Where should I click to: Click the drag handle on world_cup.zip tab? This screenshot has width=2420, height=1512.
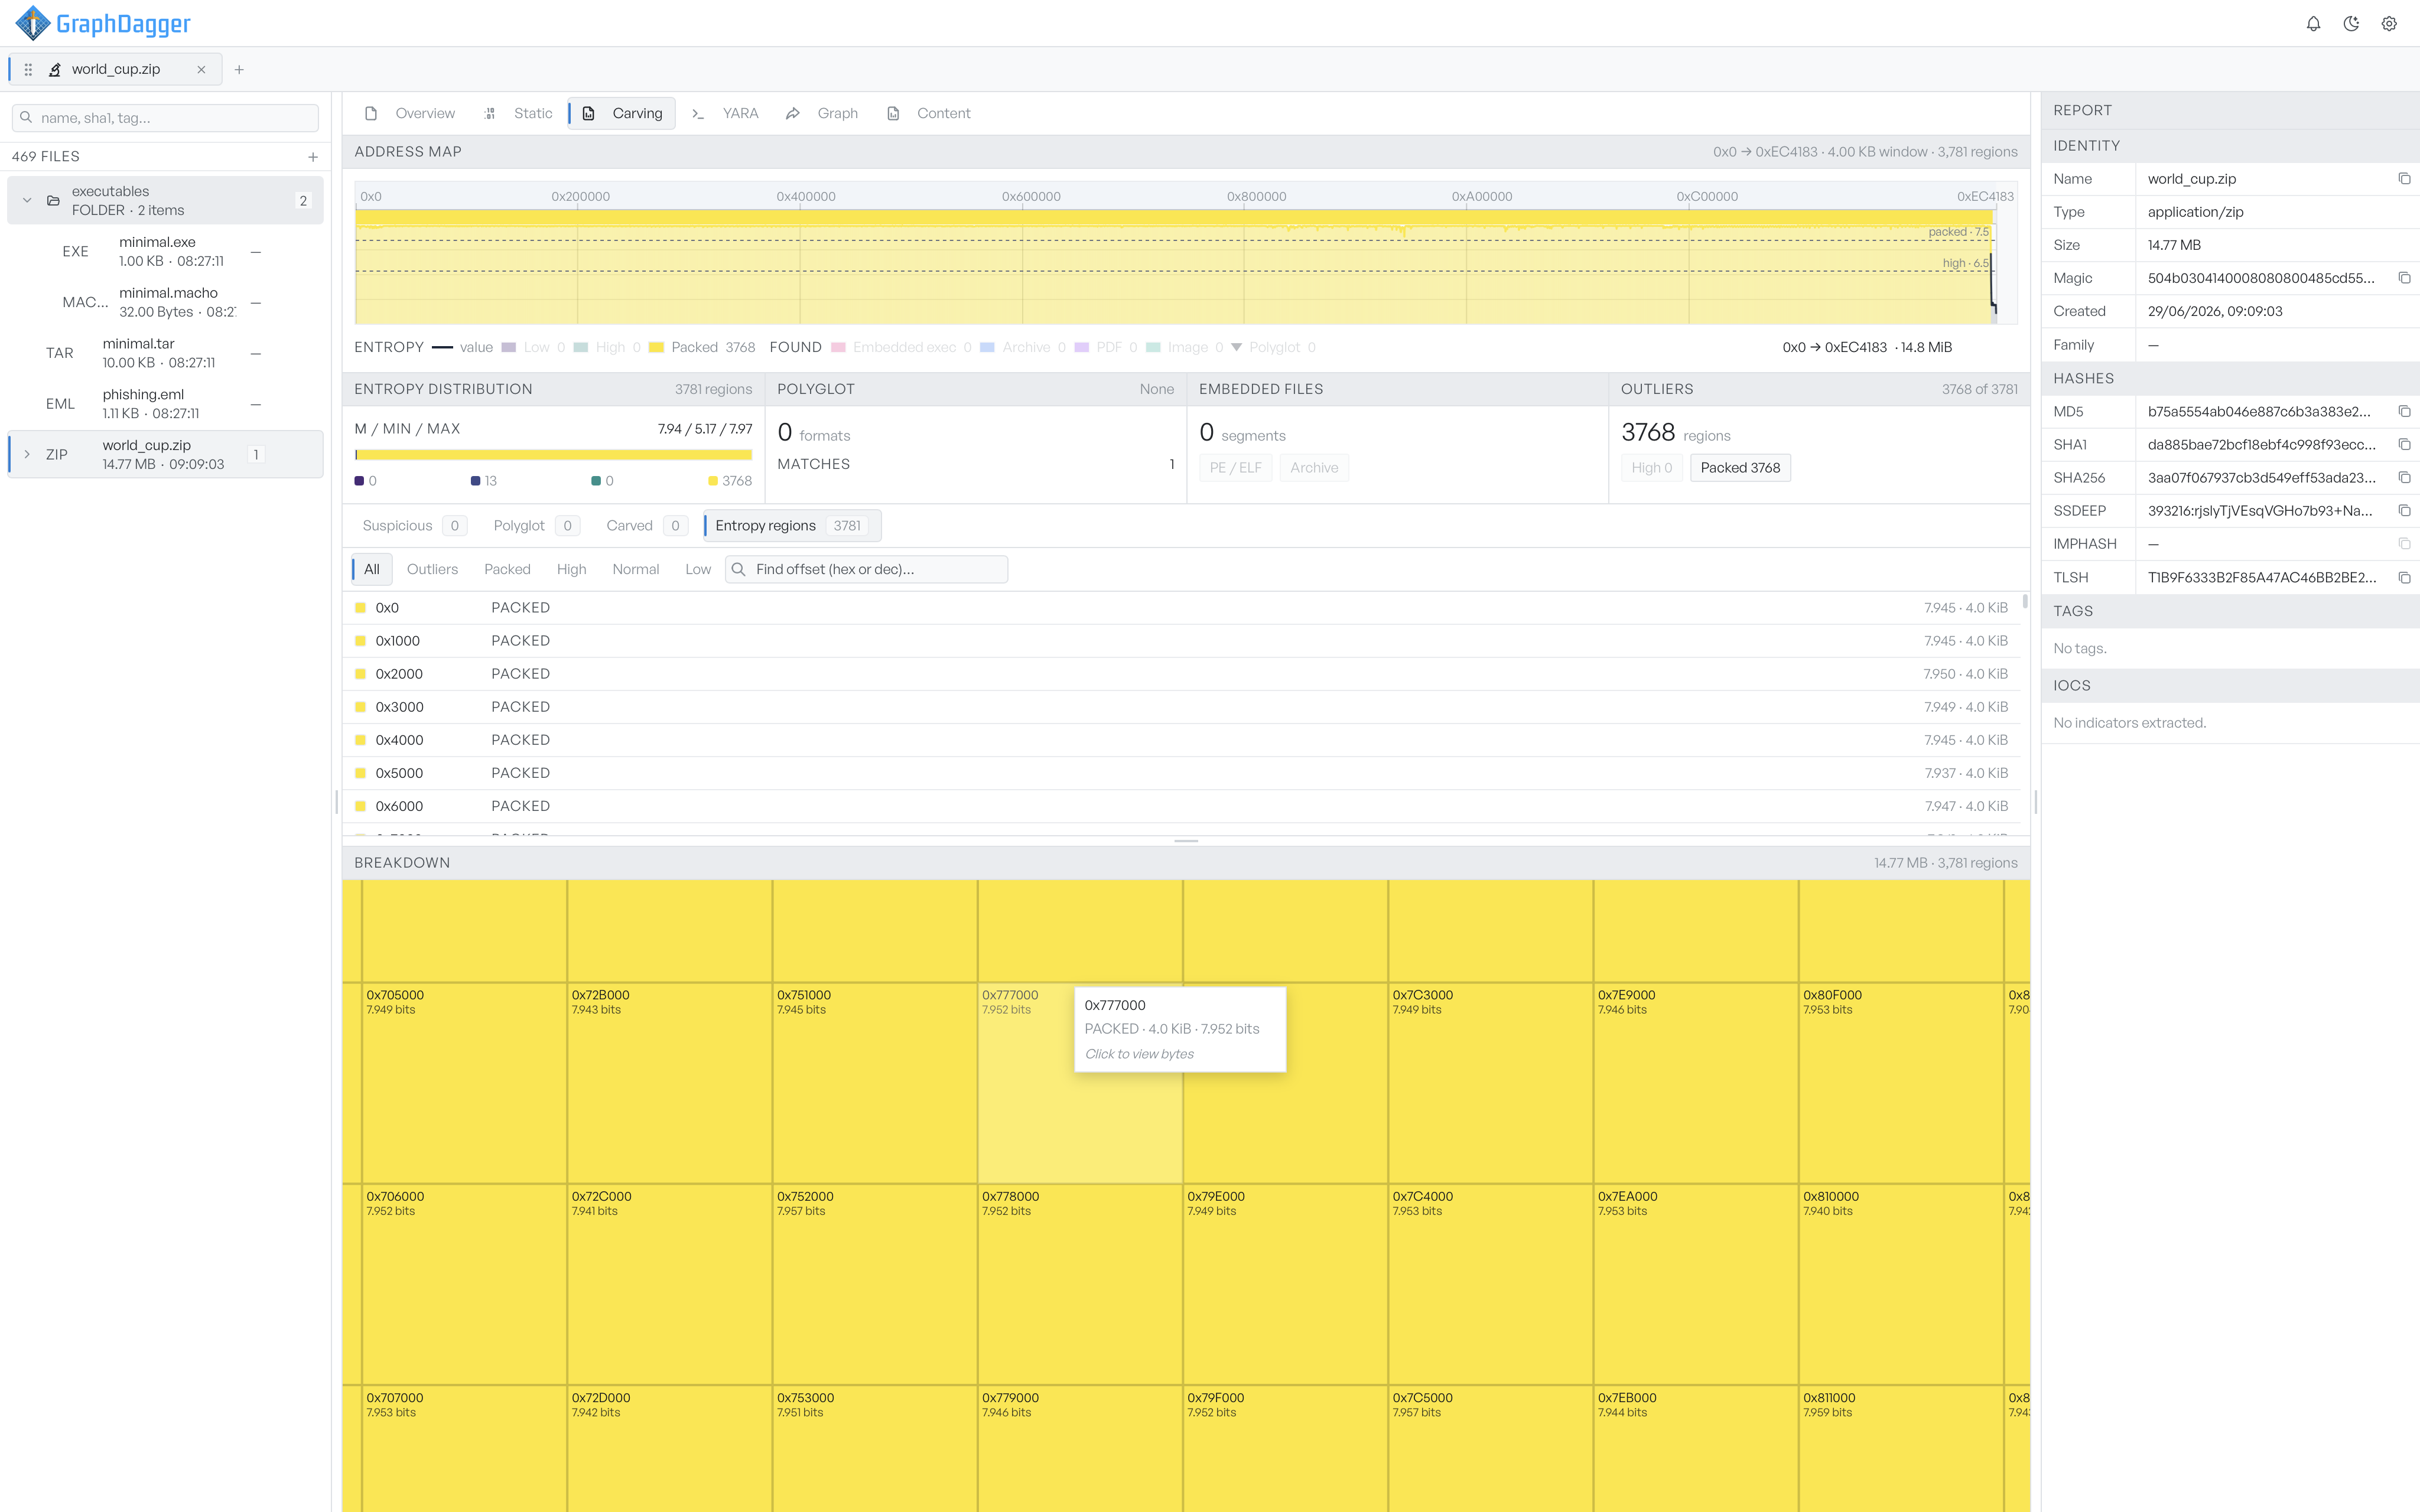click(28, 70)
